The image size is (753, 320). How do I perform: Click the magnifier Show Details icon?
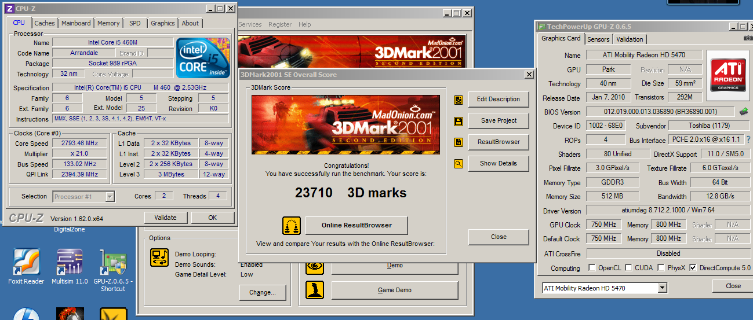[459, 164]
